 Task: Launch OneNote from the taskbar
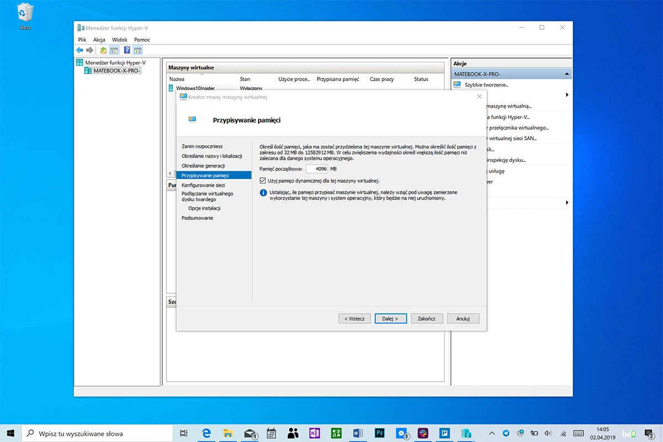(315, 433)
